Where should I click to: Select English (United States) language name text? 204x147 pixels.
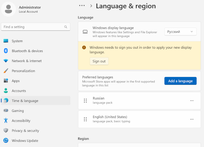[110, 117]
